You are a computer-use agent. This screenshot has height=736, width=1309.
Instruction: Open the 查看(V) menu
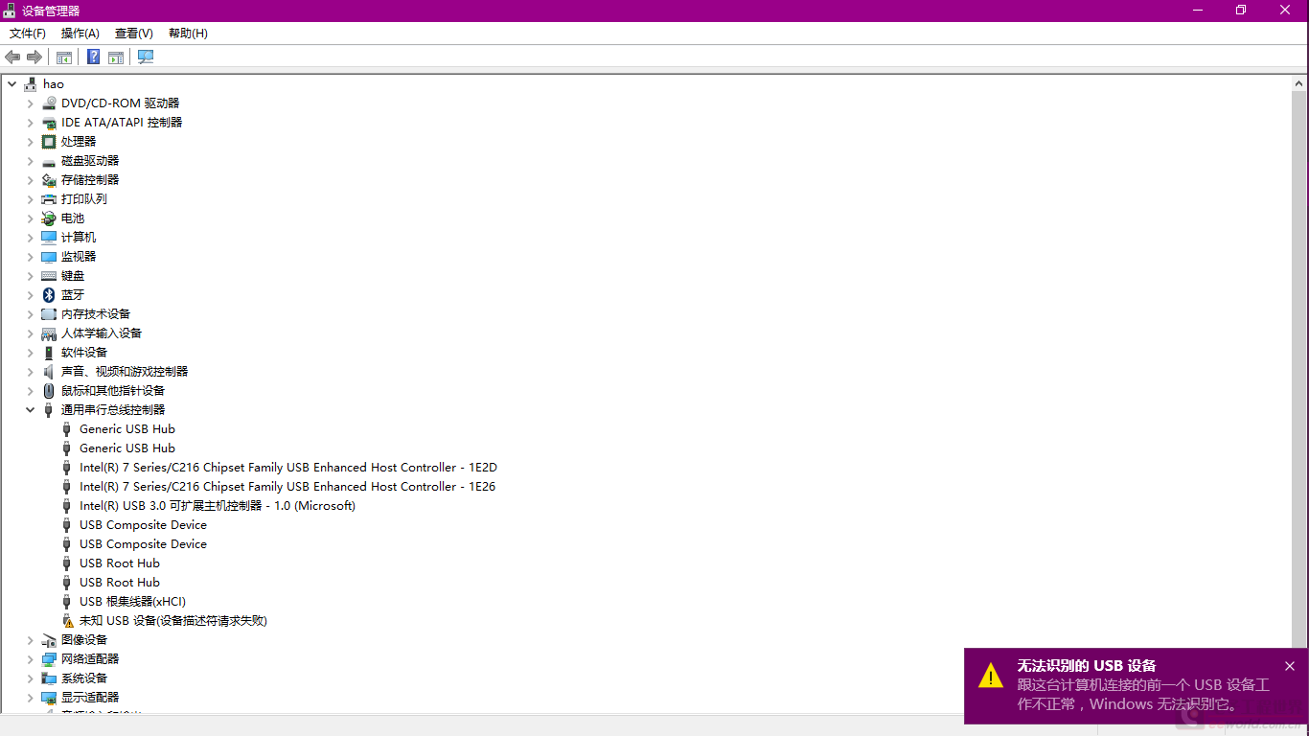pyautogui.click(x=134, y=34)
